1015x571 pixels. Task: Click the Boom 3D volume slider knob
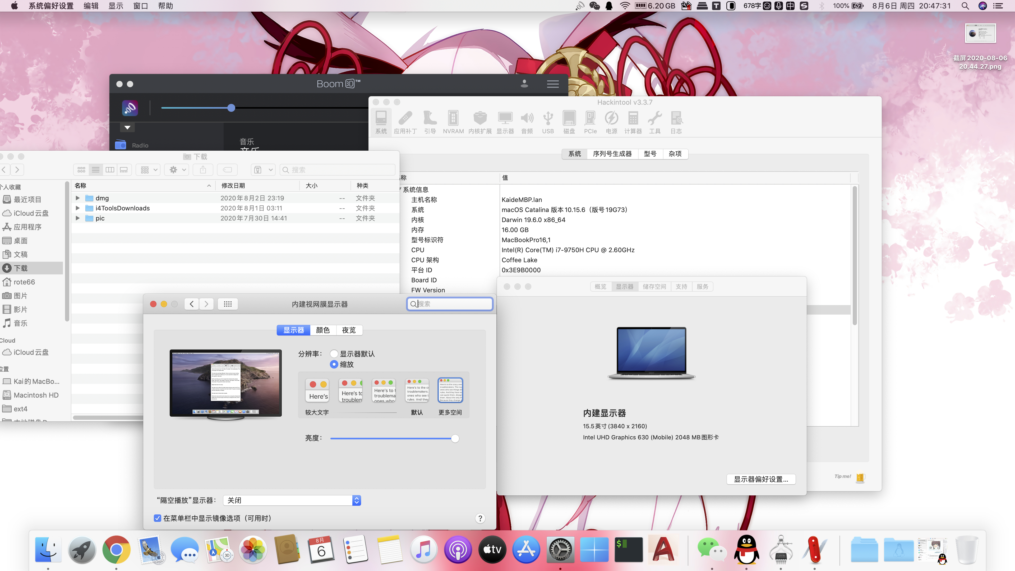pos(231,108)
